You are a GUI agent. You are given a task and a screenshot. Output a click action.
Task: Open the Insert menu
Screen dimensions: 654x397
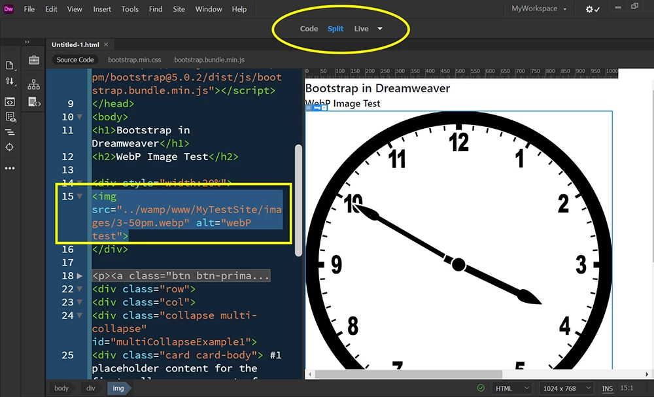(x=102, y=9)
